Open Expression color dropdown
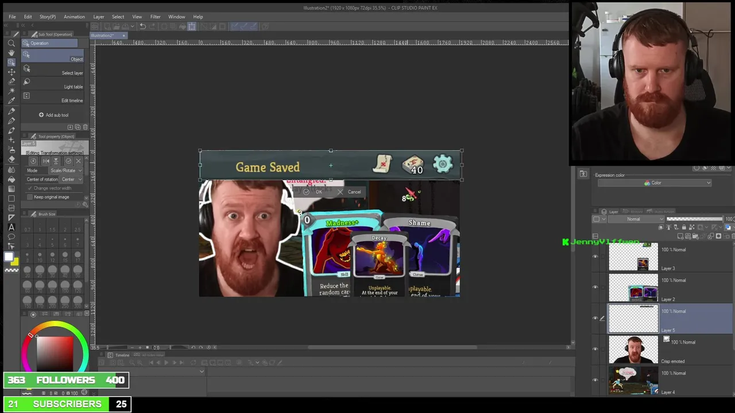Image resolution: width=735 pixels, height=413 pixels. coord(655,183)
